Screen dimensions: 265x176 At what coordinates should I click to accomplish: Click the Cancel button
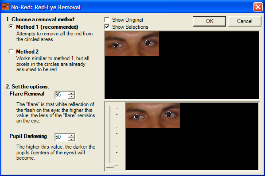[x=245, y=21]
